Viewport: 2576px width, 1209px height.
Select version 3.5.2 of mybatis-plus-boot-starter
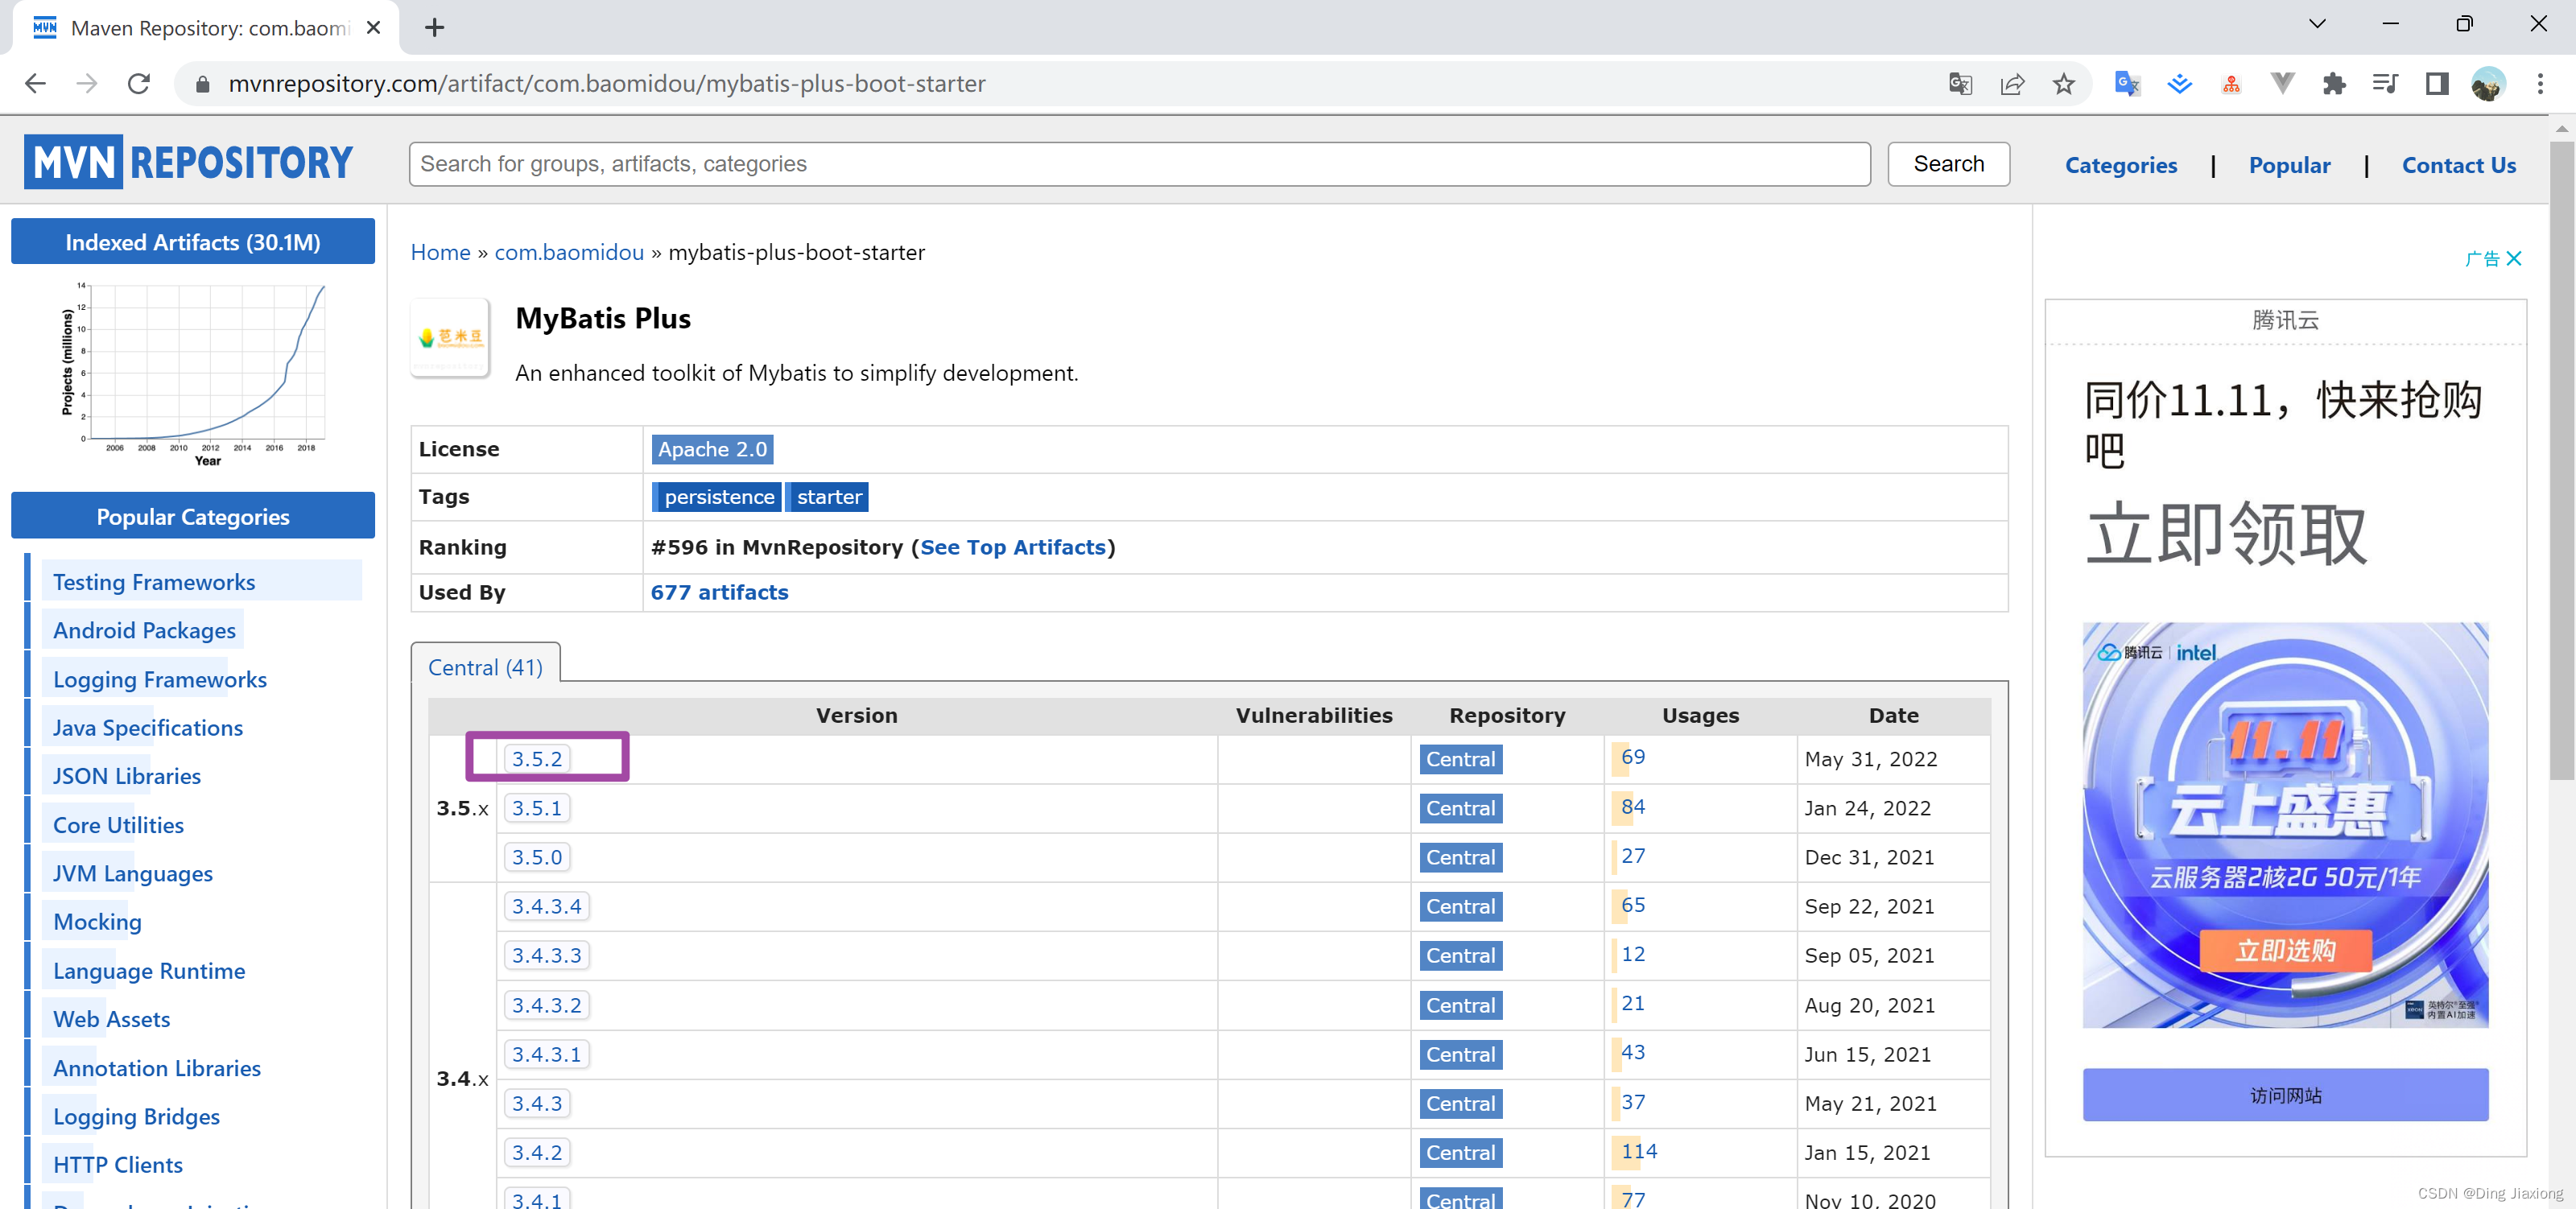[x=537, y=758]
